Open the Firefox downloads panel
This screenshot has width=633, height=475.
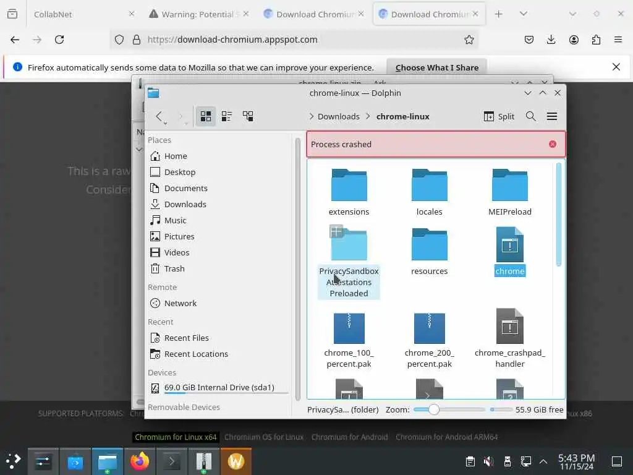(x=551, y=40)
